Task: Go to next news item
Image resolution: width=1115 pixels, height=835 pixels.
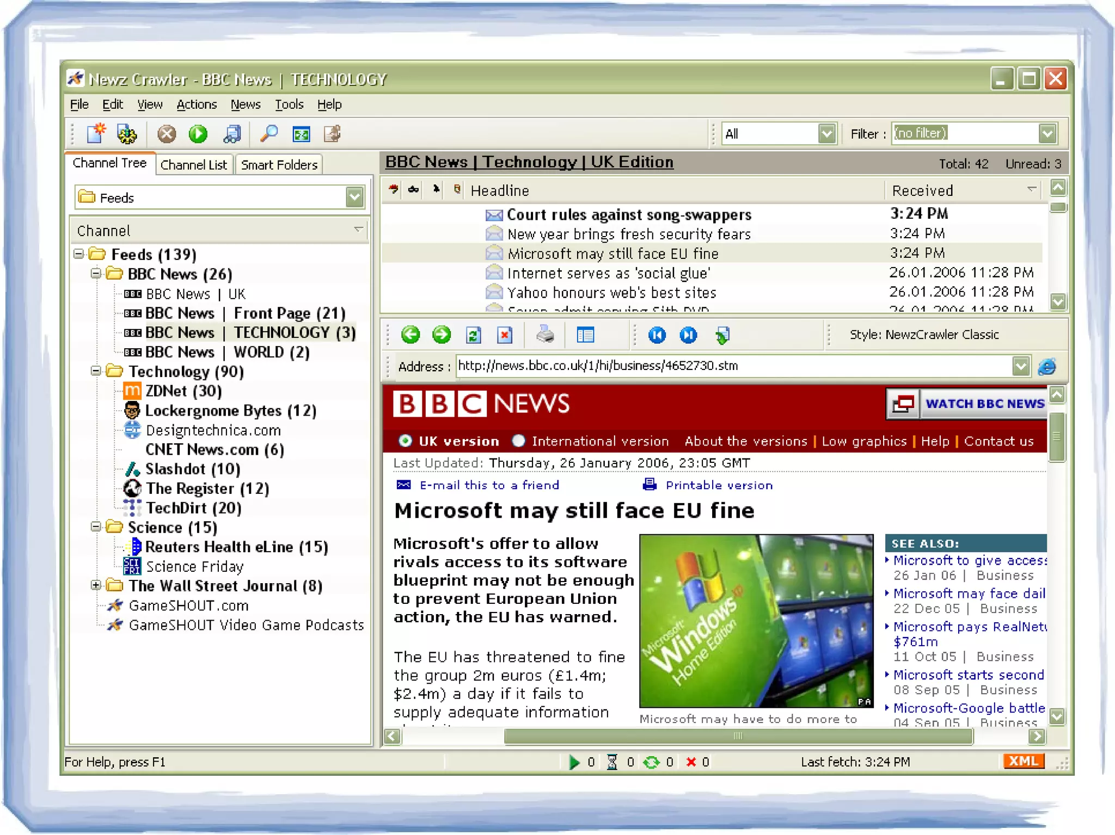Action: pyautogui.click(x=688, y=335)
